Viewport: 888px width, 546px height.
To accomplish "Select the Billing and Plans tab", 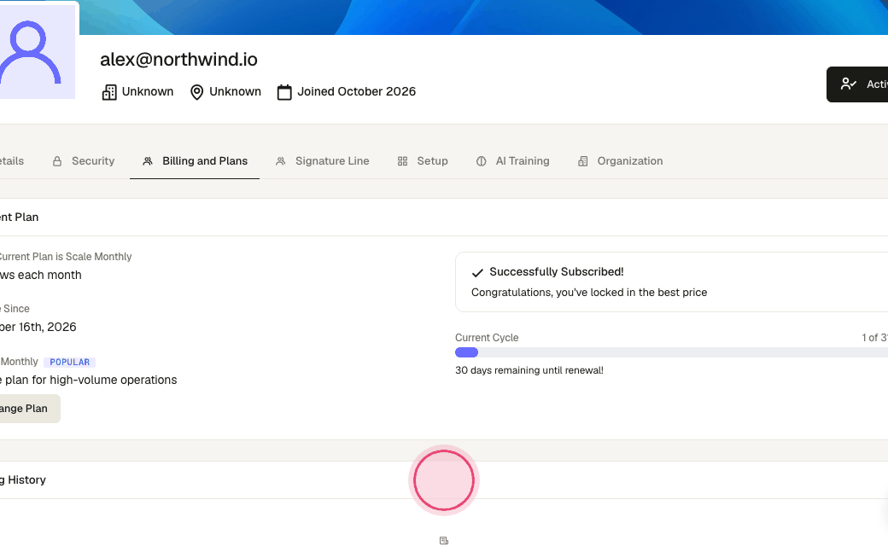I will (195, 161).
